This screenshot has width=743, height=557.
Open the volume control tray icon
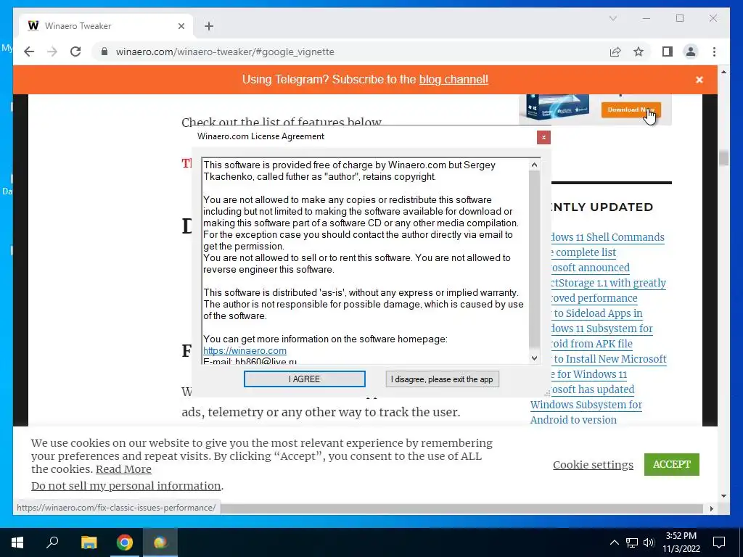point(649,542)
